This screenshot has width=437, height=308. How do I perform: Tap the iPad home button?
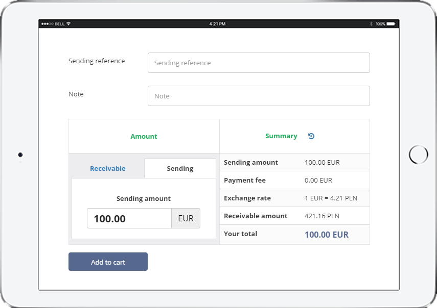pyautogui.click(x=418, y=155)
